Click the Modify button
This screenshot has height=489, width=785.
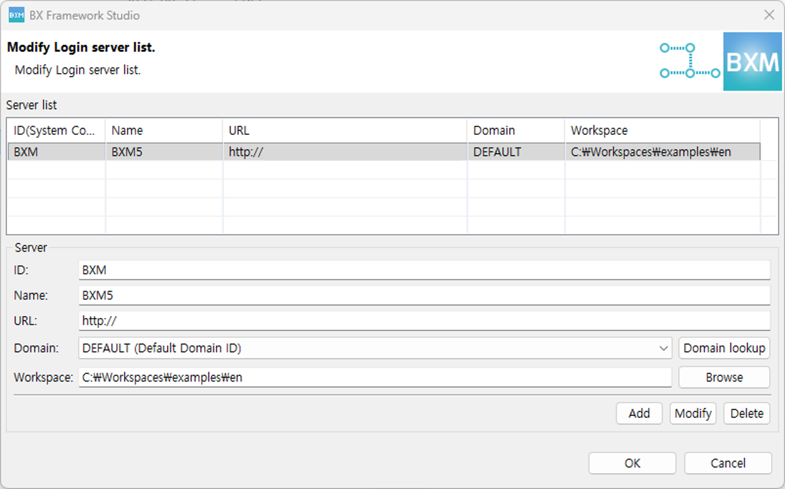pyautogui.click(x=692, y=413)
